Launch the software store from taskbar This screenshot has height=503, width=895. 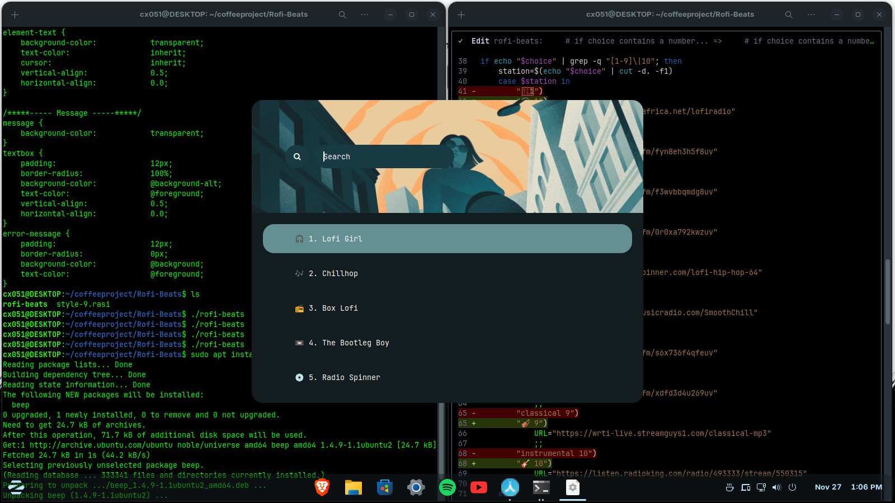tap(384, 487)
